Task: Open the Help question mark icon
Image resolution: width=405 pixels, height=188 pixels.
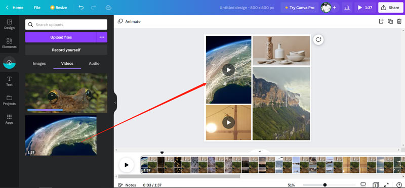Action: point(399,185)
